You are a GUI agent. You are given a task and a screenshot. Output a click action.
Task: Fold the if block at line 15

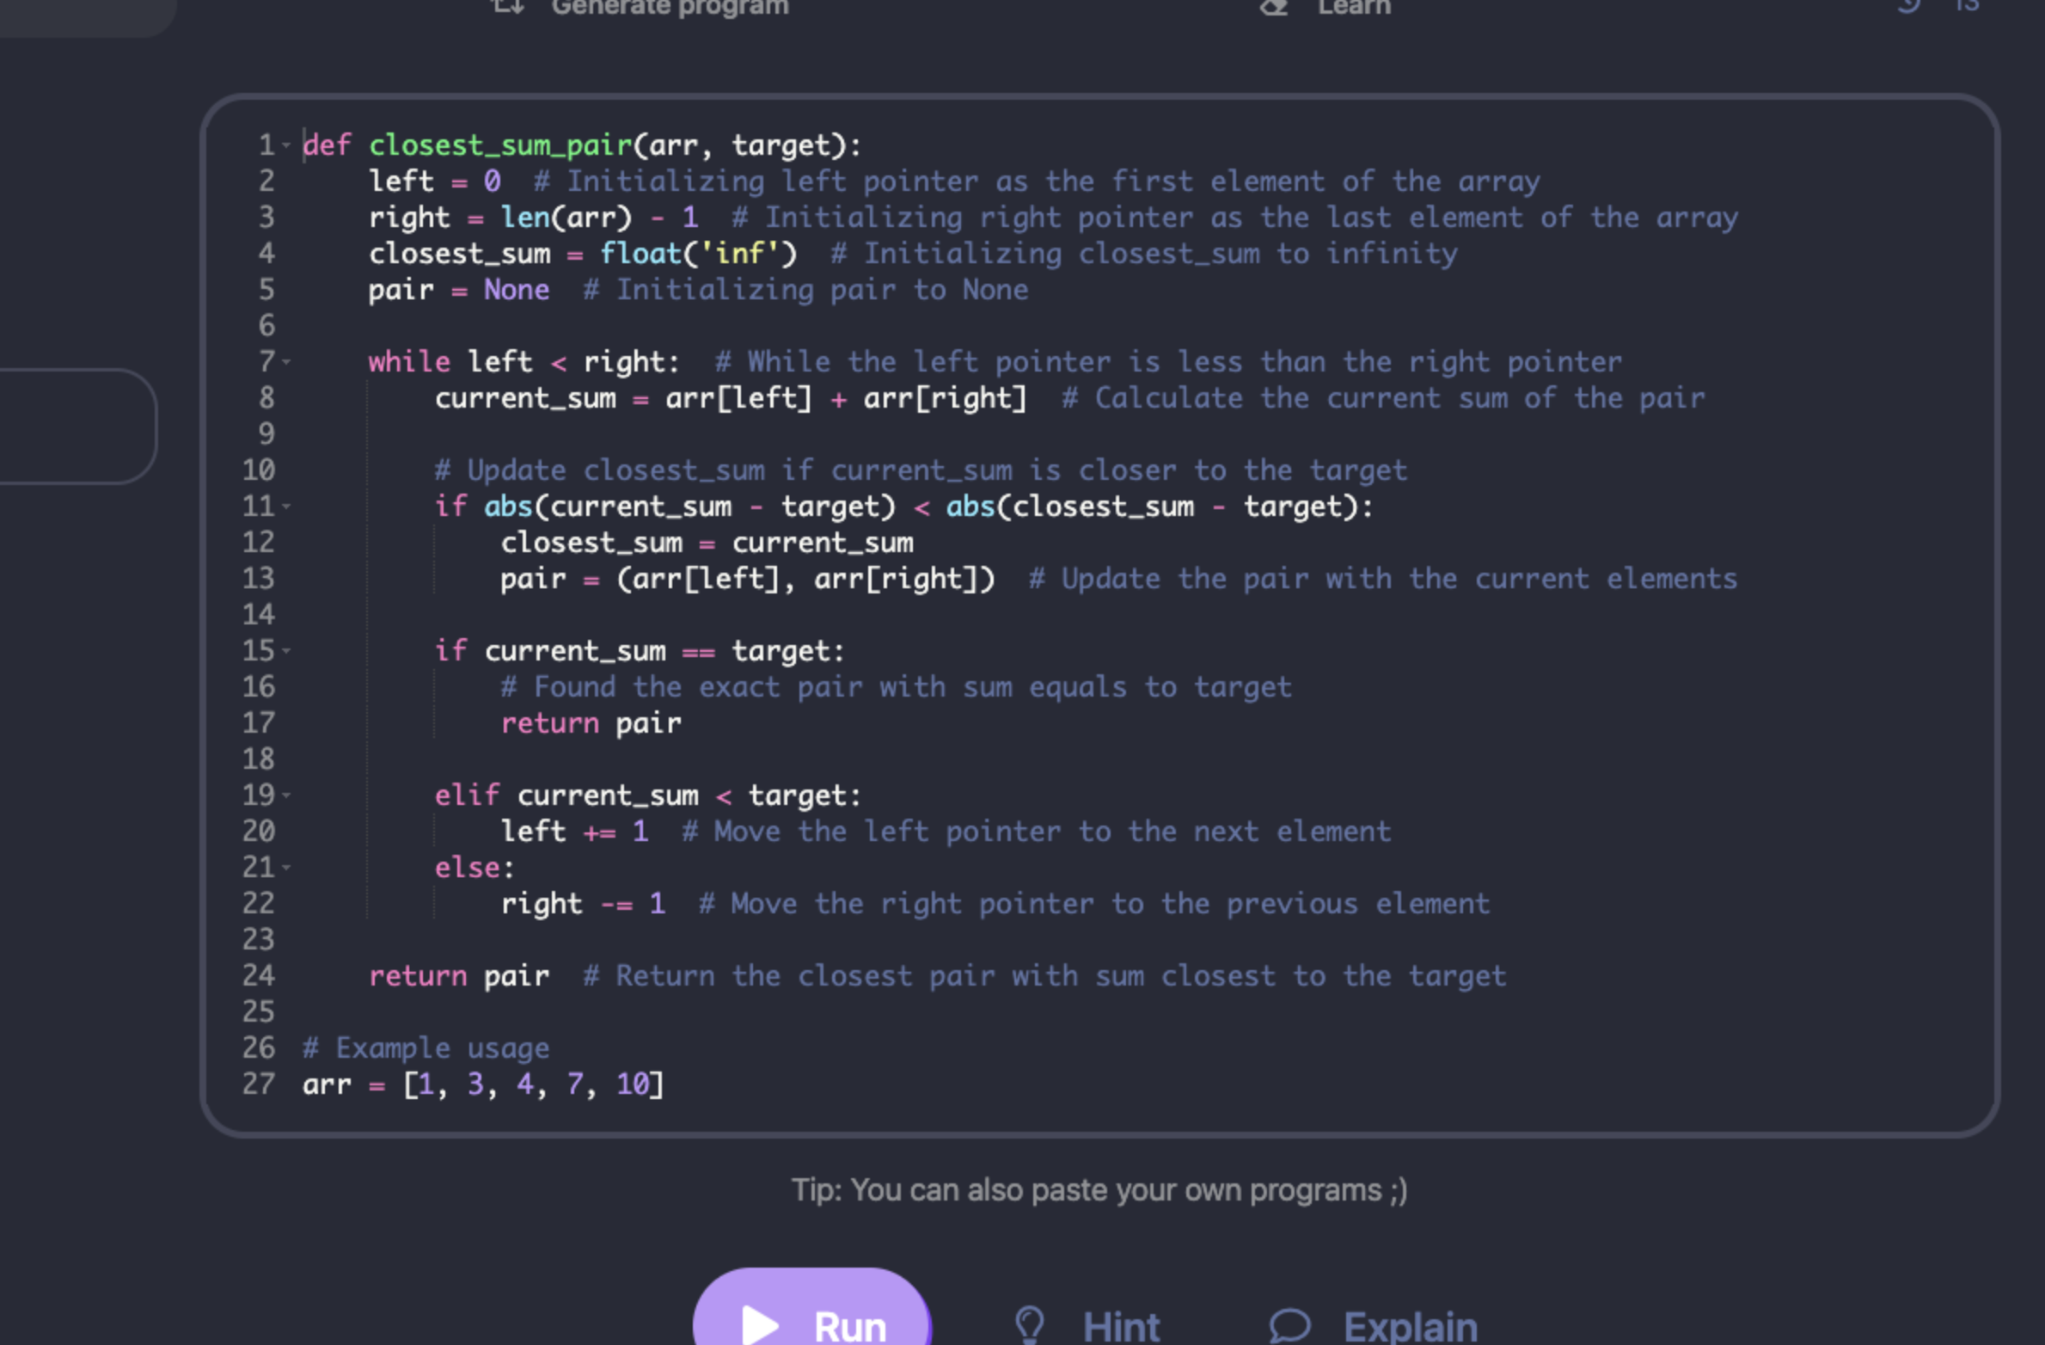point(287,651)
